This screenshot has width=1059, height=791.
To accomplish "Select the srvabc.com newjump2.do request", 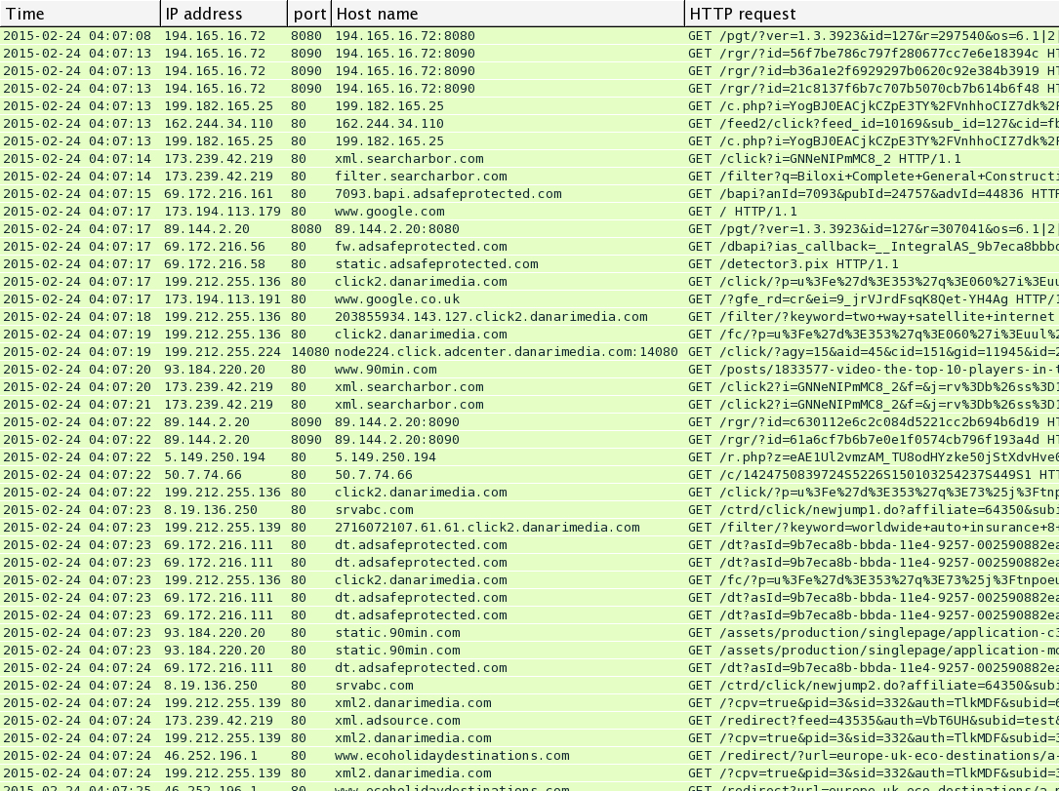I will [874, 685].
